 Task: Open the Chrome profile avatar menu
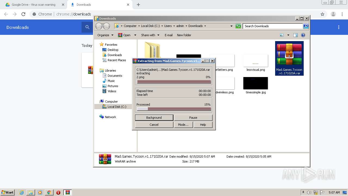coord(333,14)
